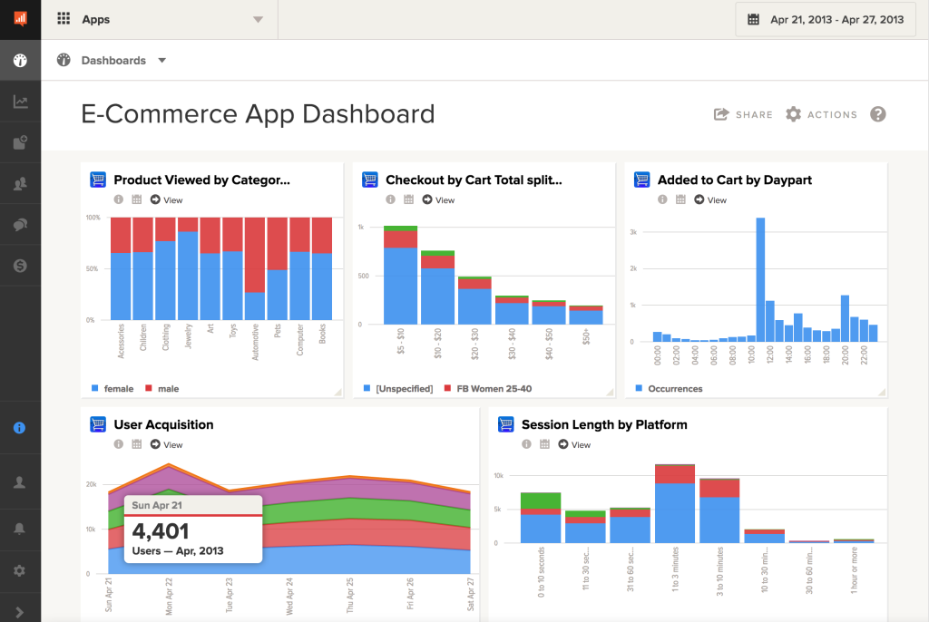Viewport: 929px width, 622px height.
Task: Click View on Session Length by Platform
Action: pyautogui.click(x=574, y=444)
